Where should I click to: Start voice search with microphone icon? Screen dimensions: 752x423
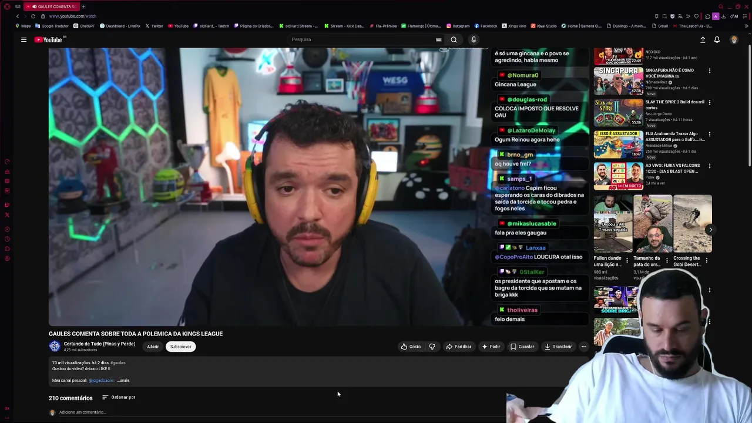coord(474,39)
